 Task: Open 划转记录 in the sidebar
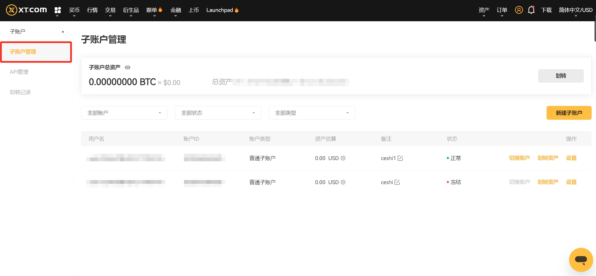click(x=20, y=92)
